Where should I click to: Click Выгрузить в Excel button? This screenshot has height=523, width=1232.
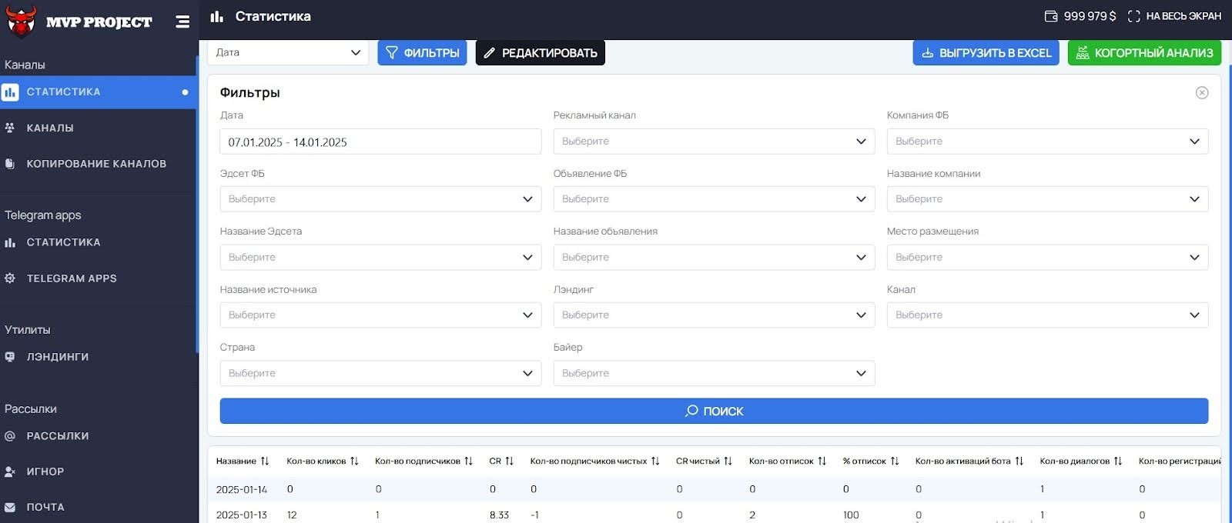coord(986,52)
